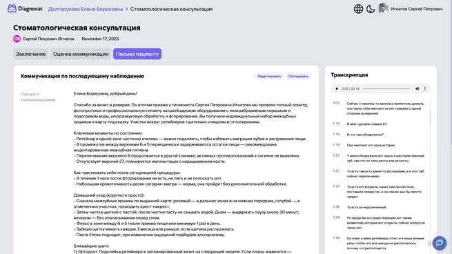Viewport: 452px width, 254px height.
Task: Open the language globe menu
Action: 358,9
